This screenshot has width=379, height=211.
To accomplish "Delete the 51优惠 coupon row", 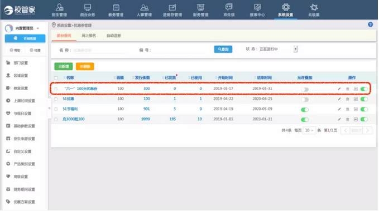I will point(348,99).
